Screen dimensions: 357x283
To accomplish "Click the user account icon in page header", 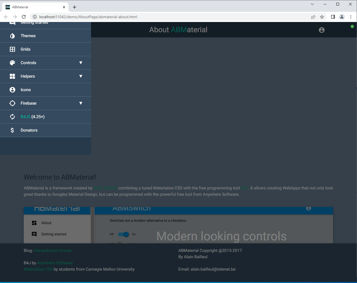I will tap(322, 30).
